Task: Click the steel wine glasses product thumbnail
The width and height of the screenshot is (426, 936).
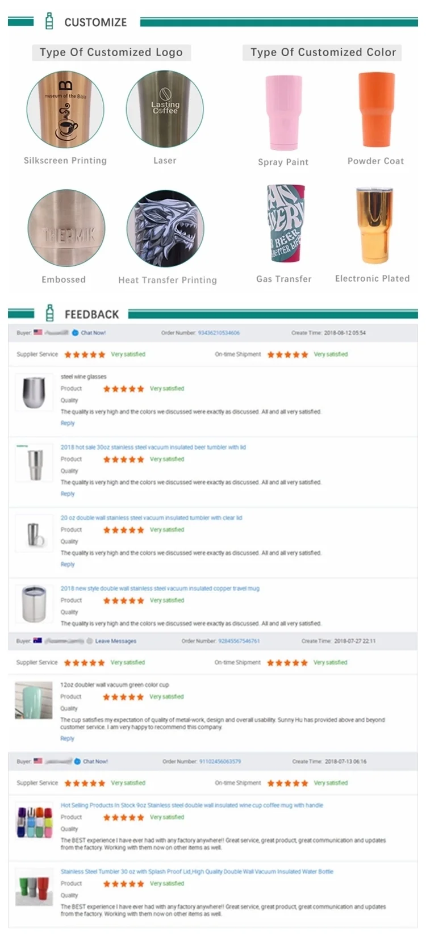Action: (34, 392)
